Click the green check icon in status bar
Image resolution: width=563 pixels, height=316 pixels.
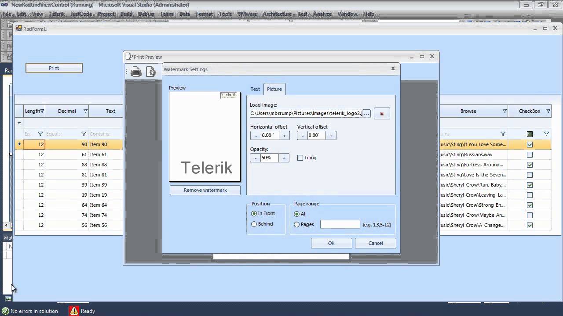(x=5, y=311)
